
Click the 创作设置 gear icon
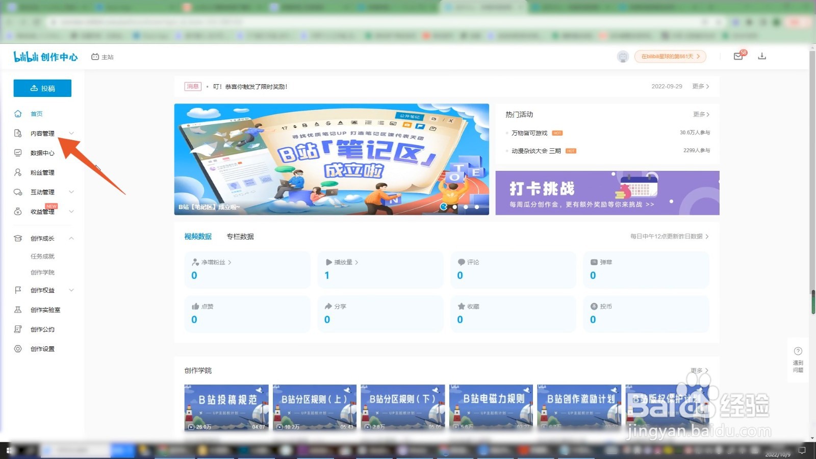18,349
